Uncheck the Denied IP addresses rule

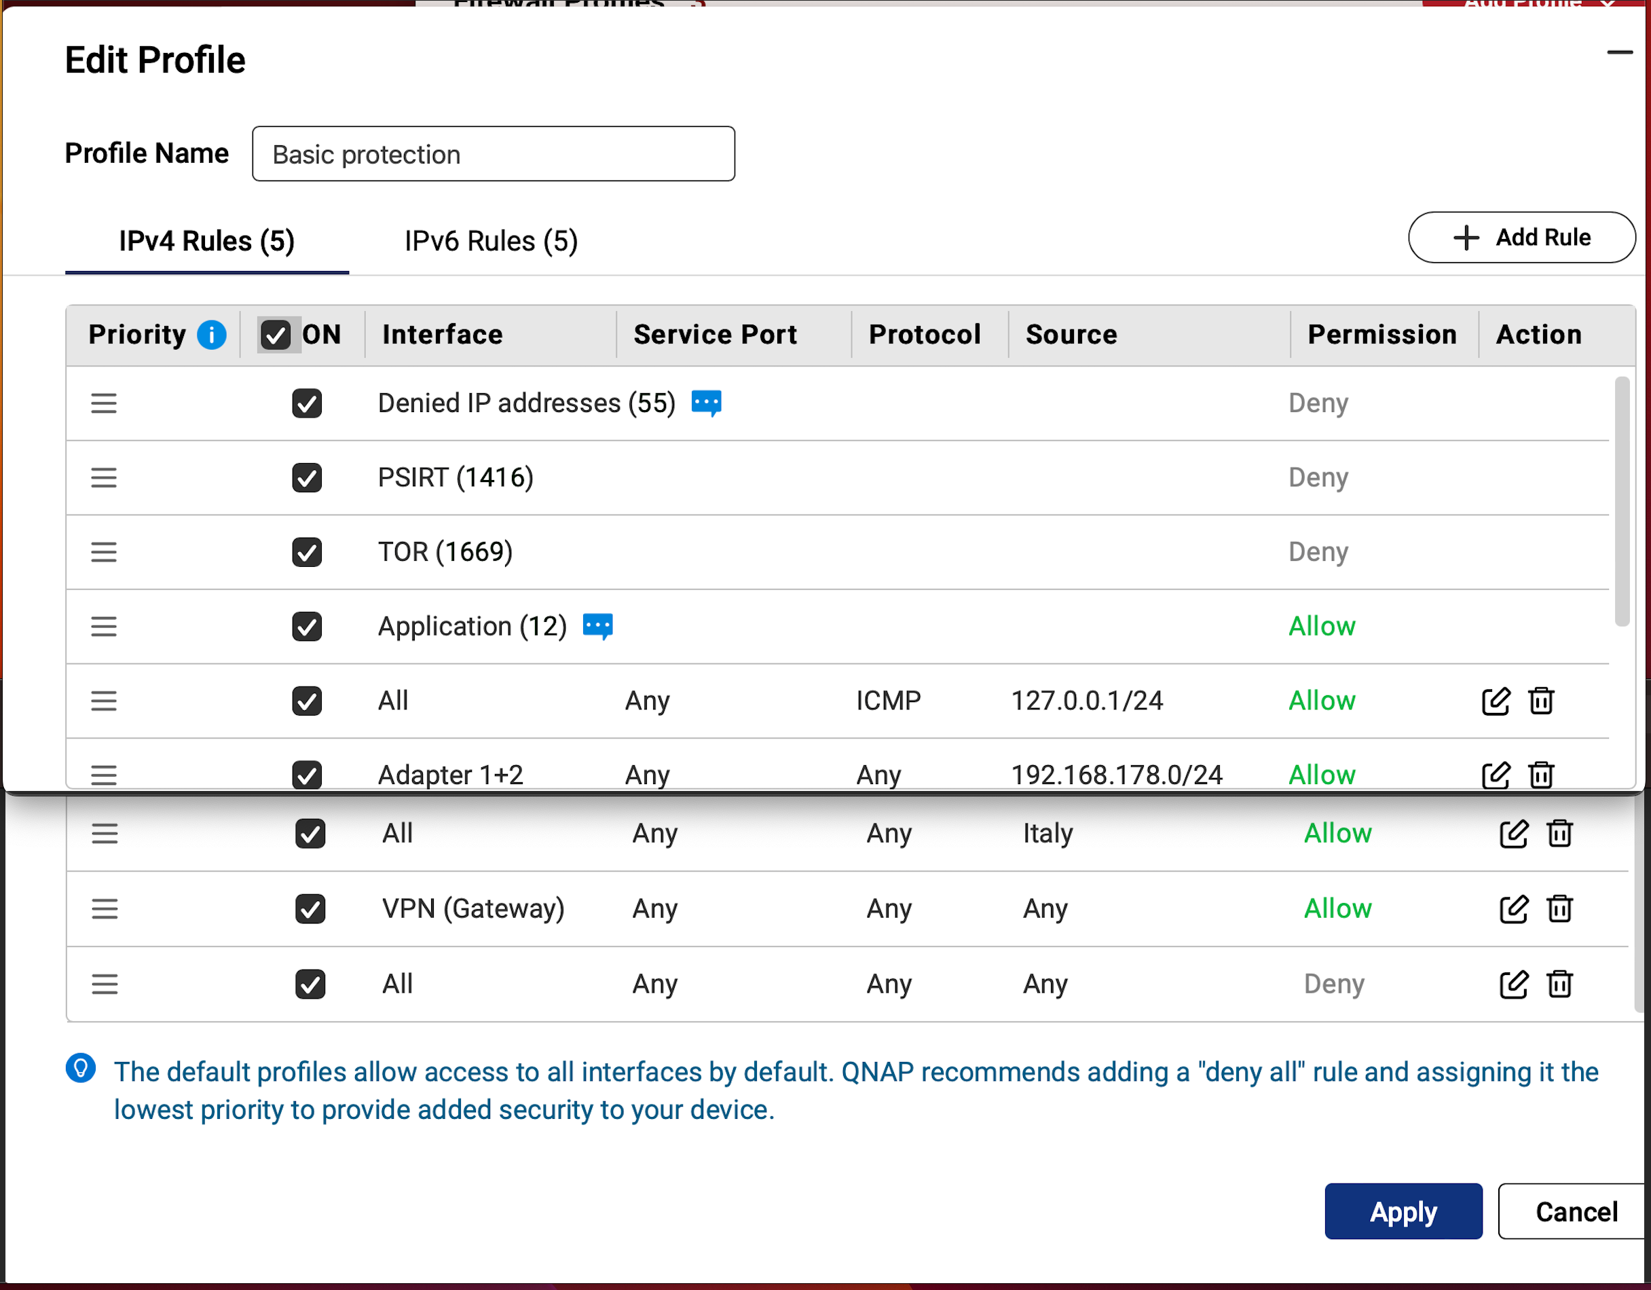point(307,403)
